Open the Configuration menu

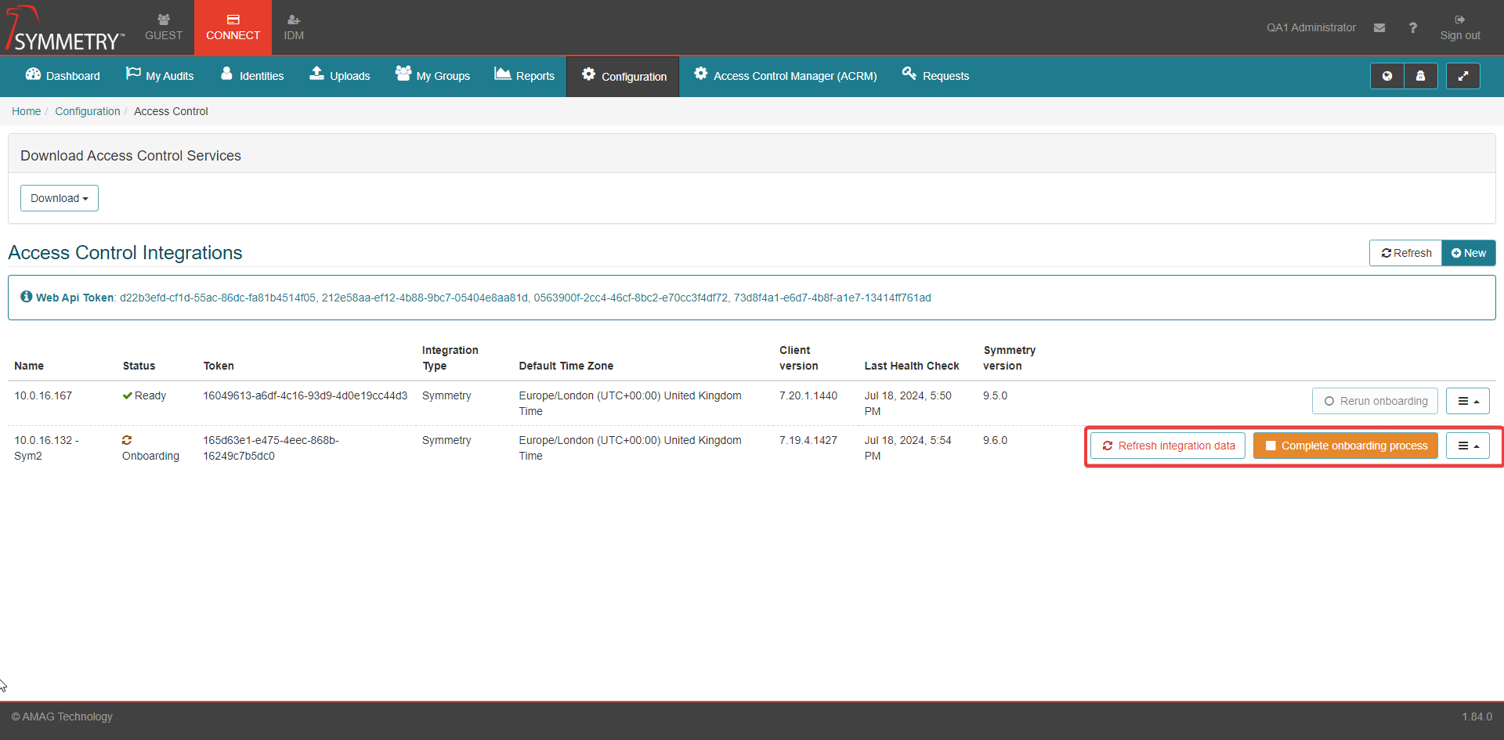coord(623,76)
